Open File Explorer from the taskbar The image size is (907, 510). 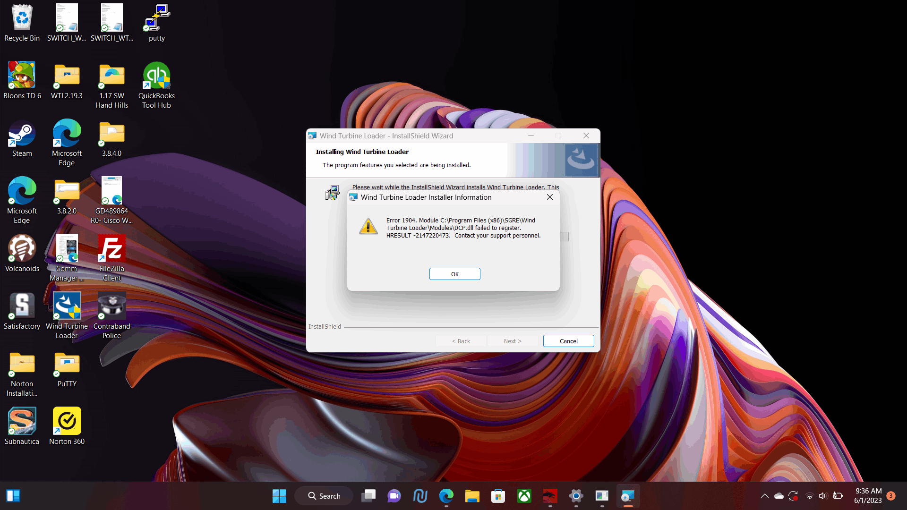click(472, 496)
